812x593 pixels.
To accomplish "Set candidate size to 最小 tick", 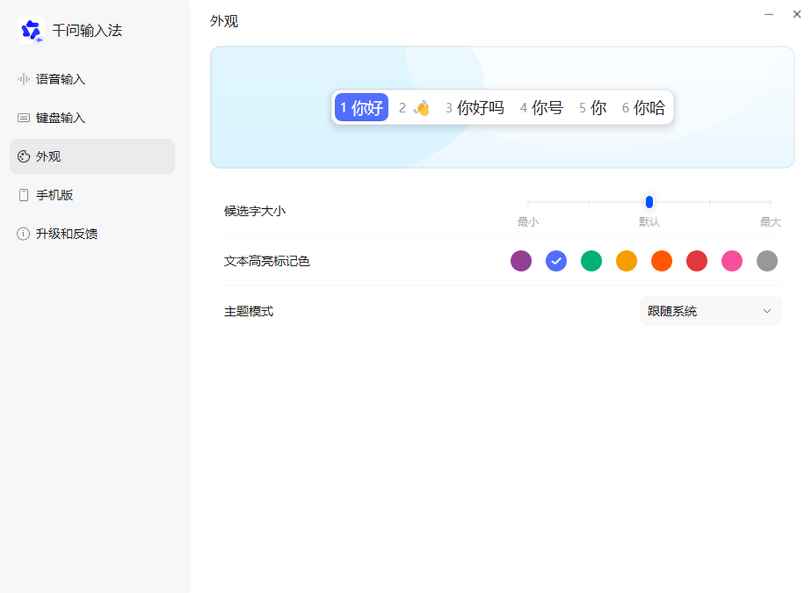I will (528, 201).
